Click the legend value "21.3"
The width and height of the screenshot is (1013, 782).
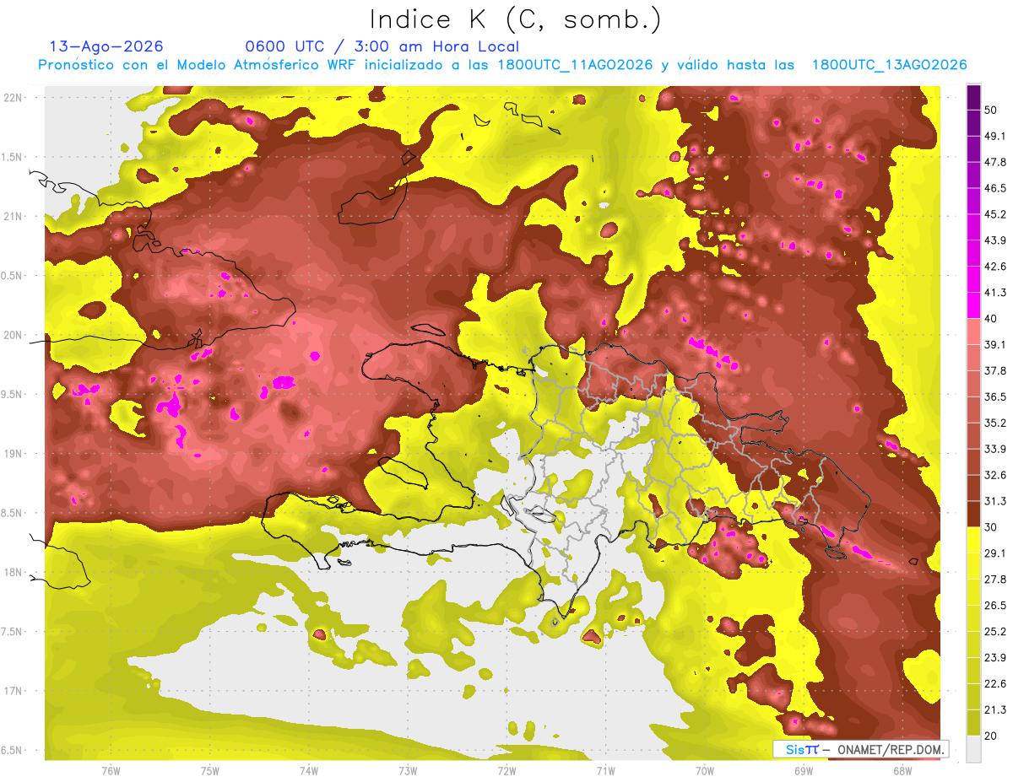coord(995,709)
